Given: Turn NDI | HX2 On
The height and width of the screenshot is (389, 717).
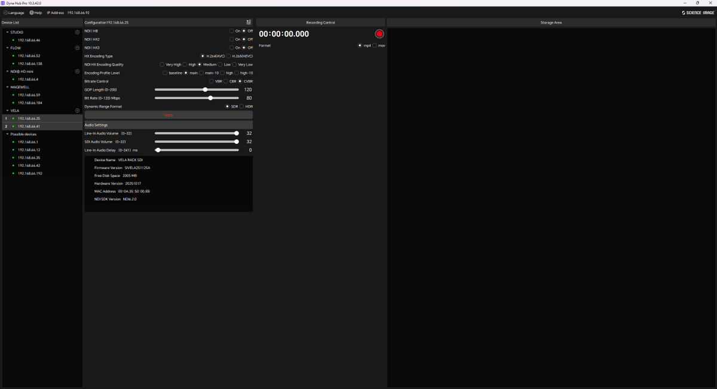Looking at the screenshot, I should point(232,39).
